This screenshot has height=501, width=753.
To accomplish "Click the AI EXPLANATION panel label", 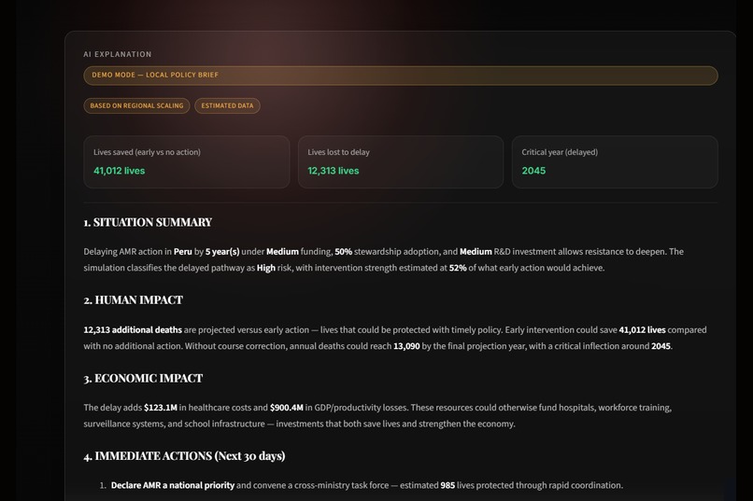I will tap(117, 54).
